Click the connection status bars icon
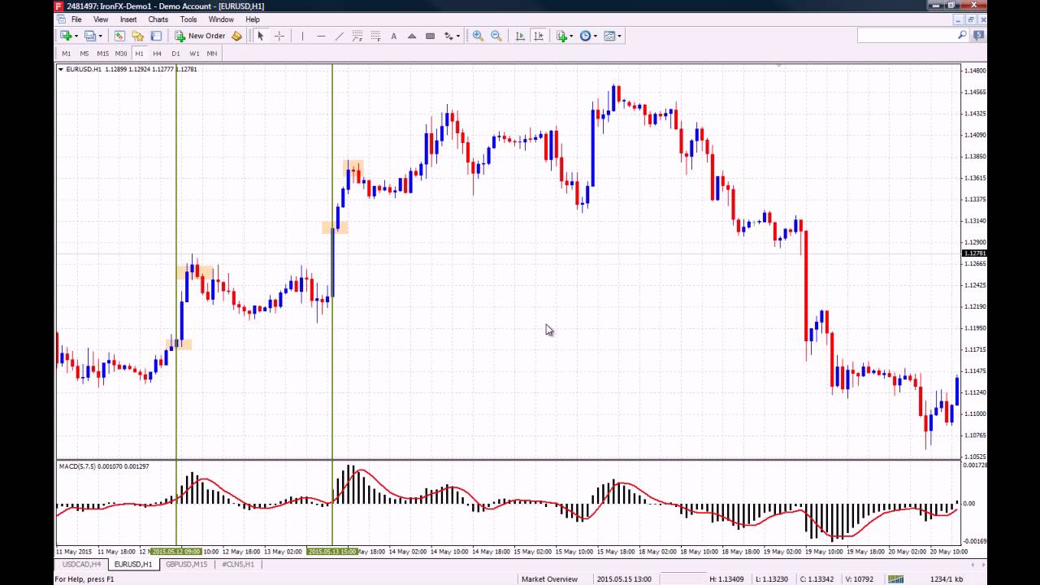 (x=895, y=579)
